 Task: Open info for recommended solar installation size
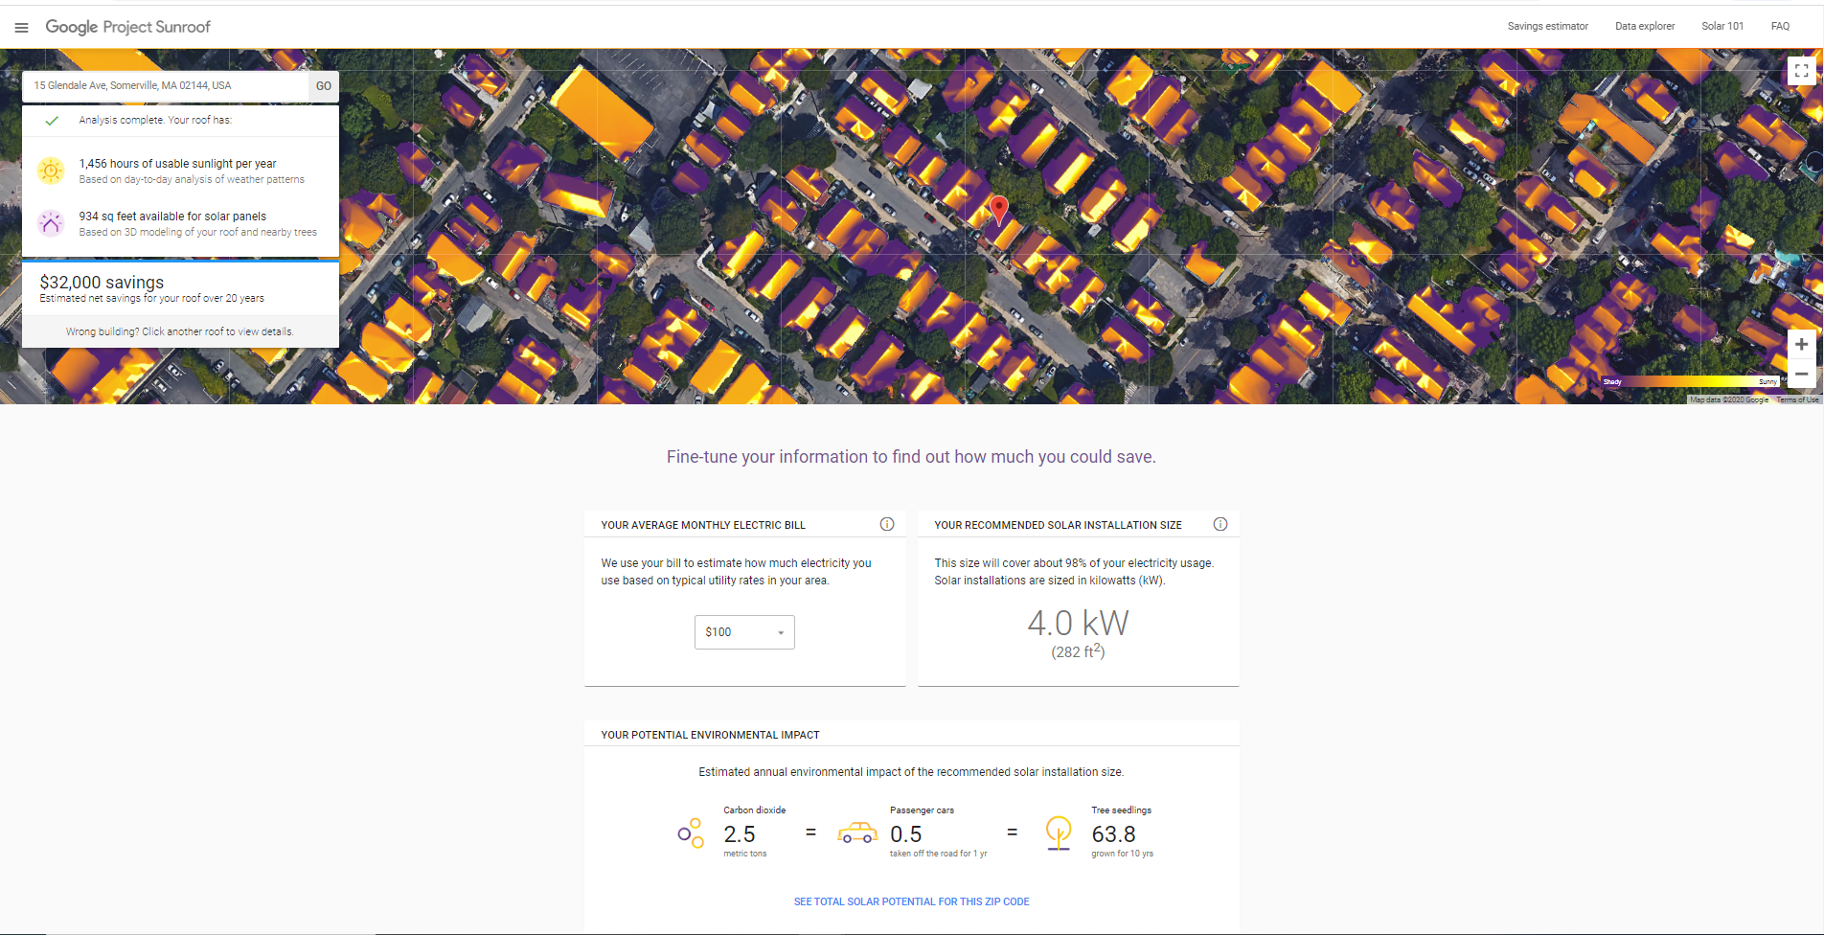(x=1220, y=524)
